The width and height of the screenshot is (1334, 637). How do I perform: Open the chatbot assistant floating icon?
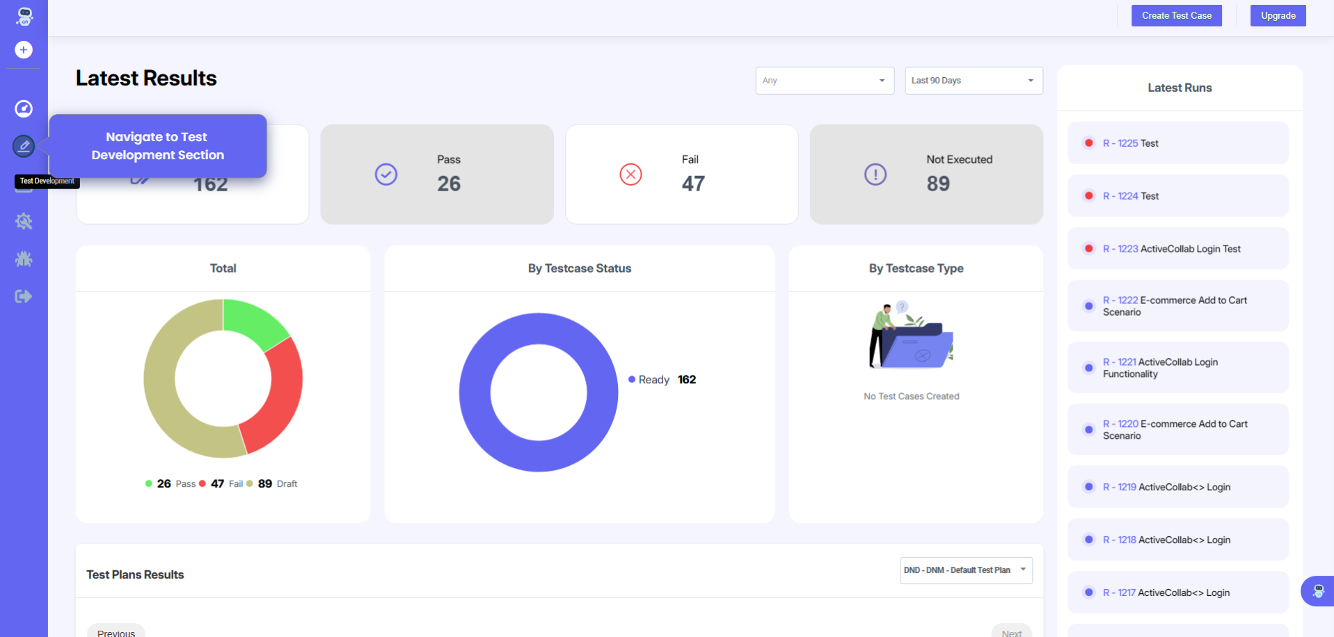tap(1317, 591)
